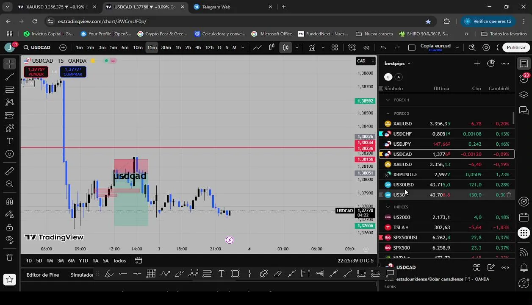Open the layout select square icon
Image resolution: width=532 pixels, height=305 pixels.
(412, 47)
